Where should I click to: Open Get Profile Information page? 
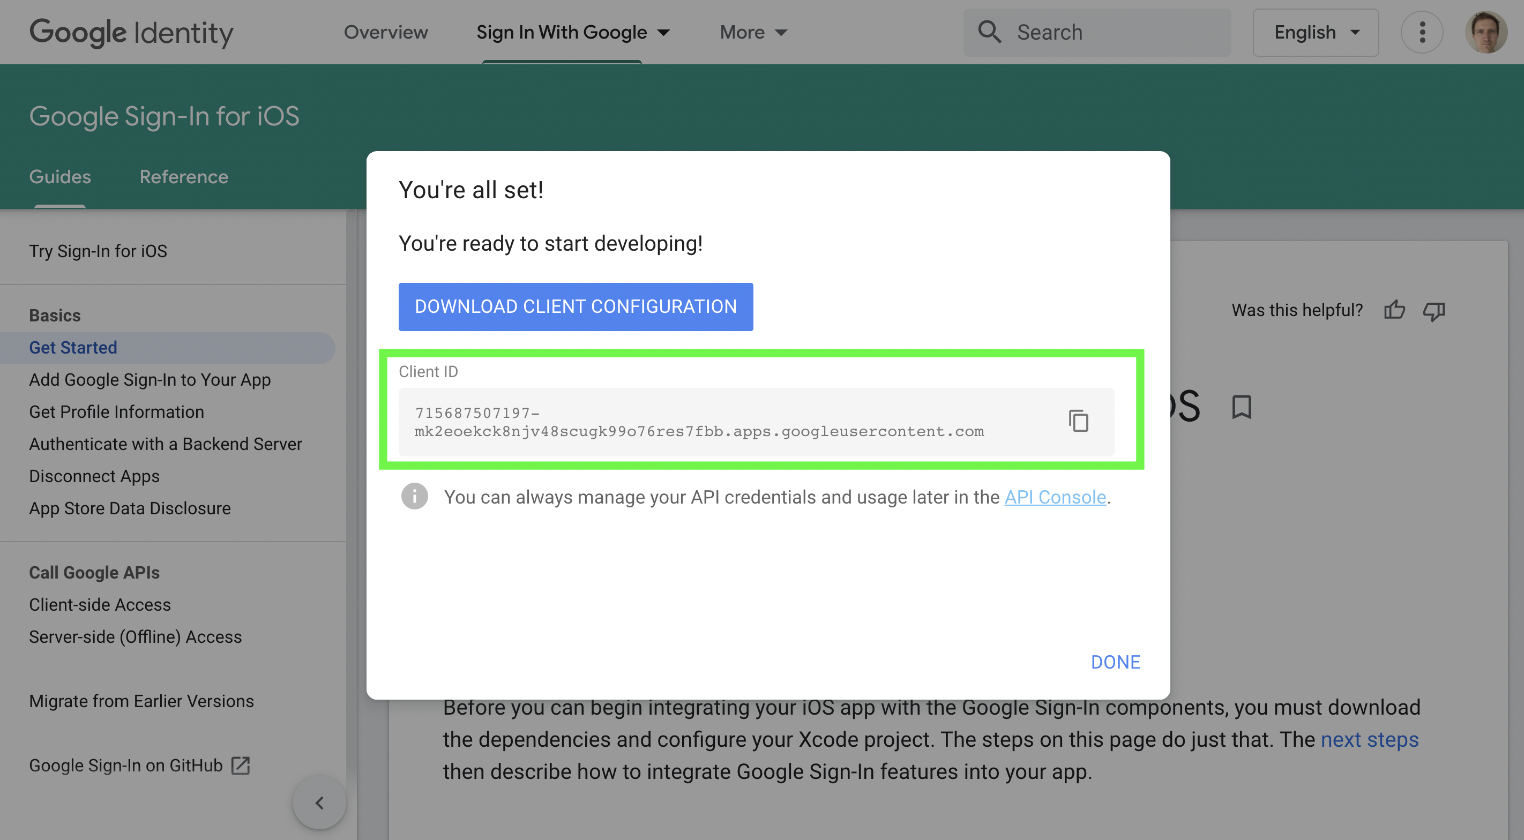click(116, 412)
